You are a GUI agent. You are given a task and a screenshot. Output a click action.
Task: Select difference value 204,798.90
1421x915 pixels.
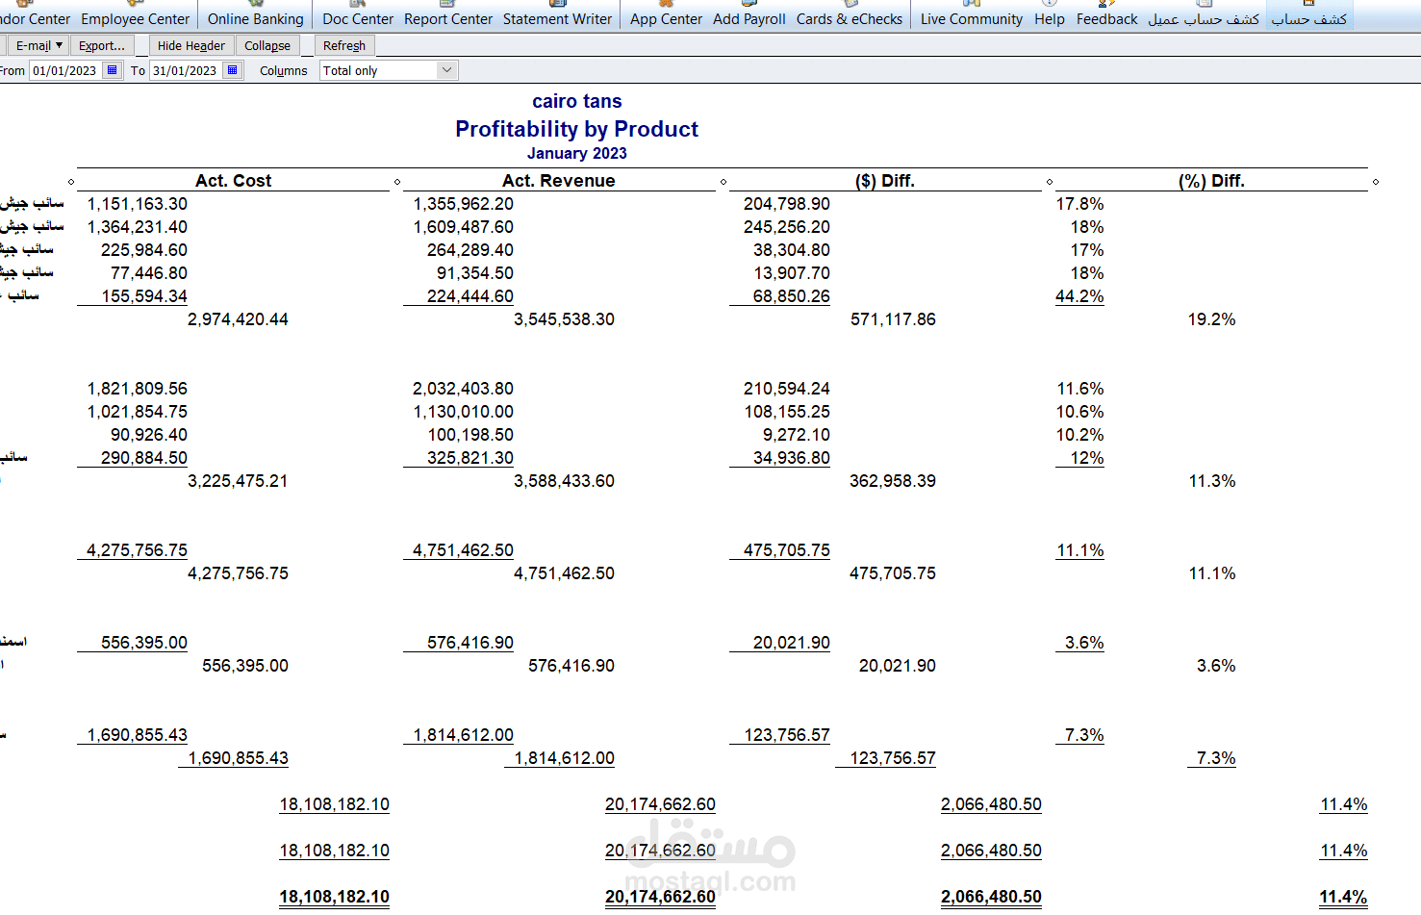coord(787,204)
